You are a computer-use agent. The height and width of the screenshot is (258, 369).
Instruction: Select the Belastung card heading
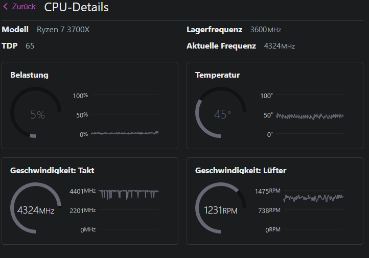click(x=29, y=75)
